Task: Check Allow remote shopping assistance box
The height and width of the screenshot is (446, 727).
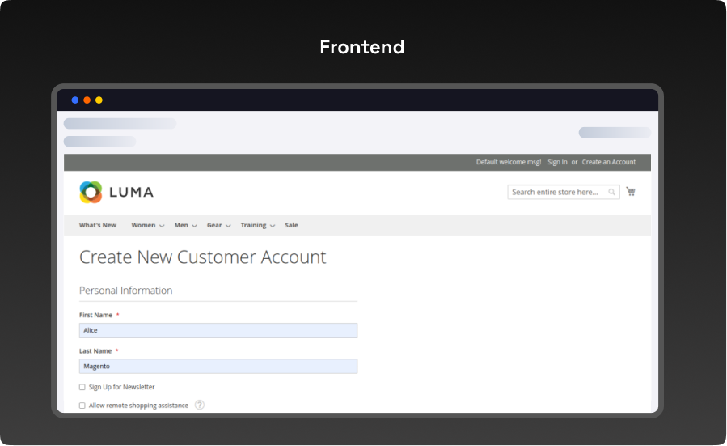Action: 82,406
